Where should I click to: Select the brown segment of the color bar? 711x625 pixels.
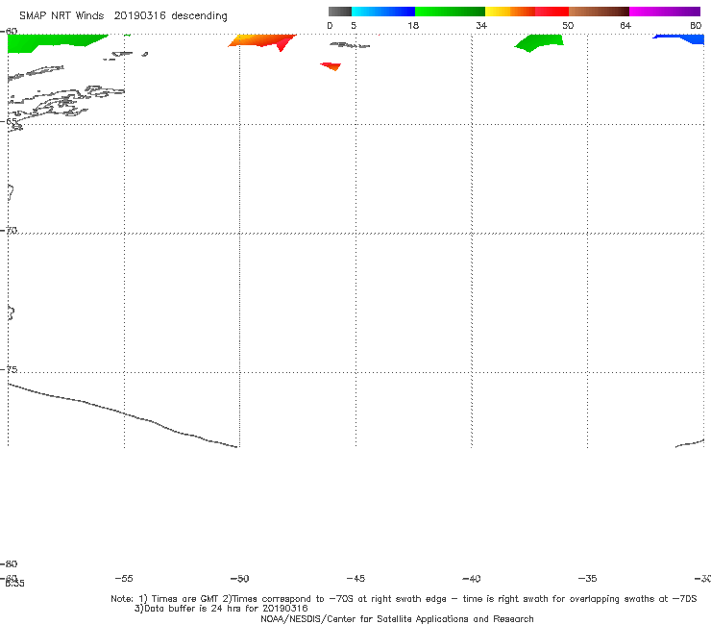coord(599,12)
